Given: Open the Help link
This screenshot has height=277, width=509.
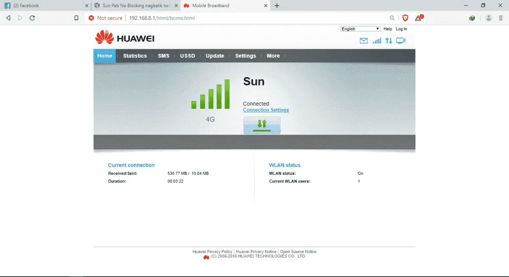Looking at the screenshot, I should pos(388,29).
